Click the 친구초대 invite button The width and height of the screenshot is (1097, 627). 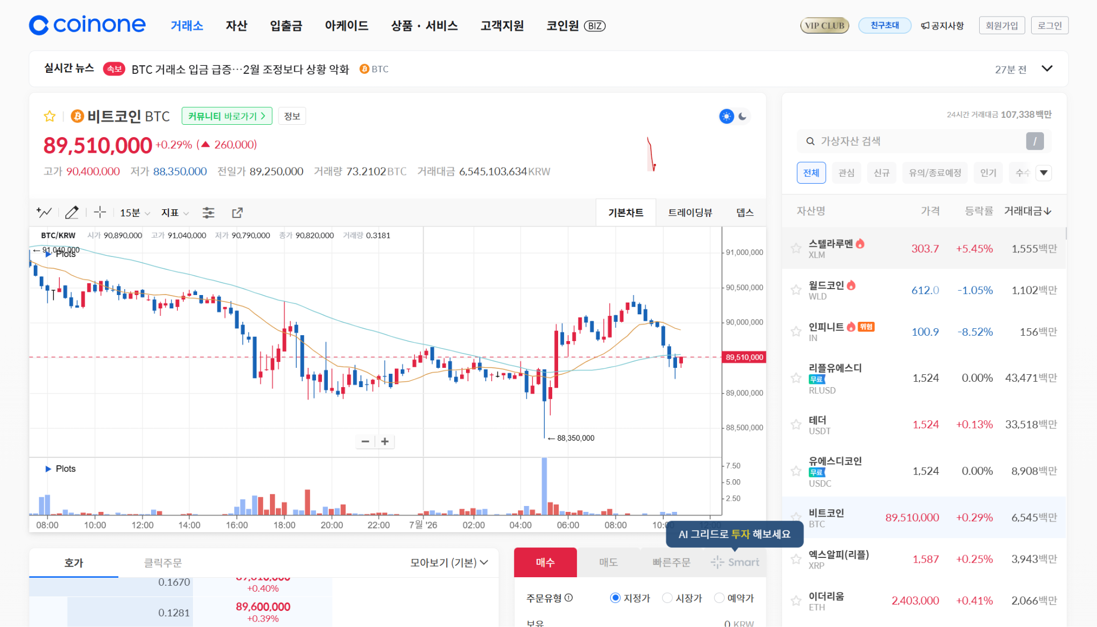tap(885, 26)
